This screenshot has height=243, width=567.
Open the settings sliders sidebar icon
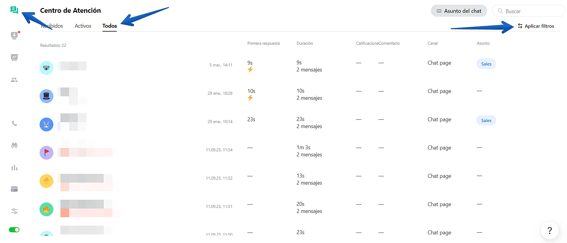(x=14, y=211)
